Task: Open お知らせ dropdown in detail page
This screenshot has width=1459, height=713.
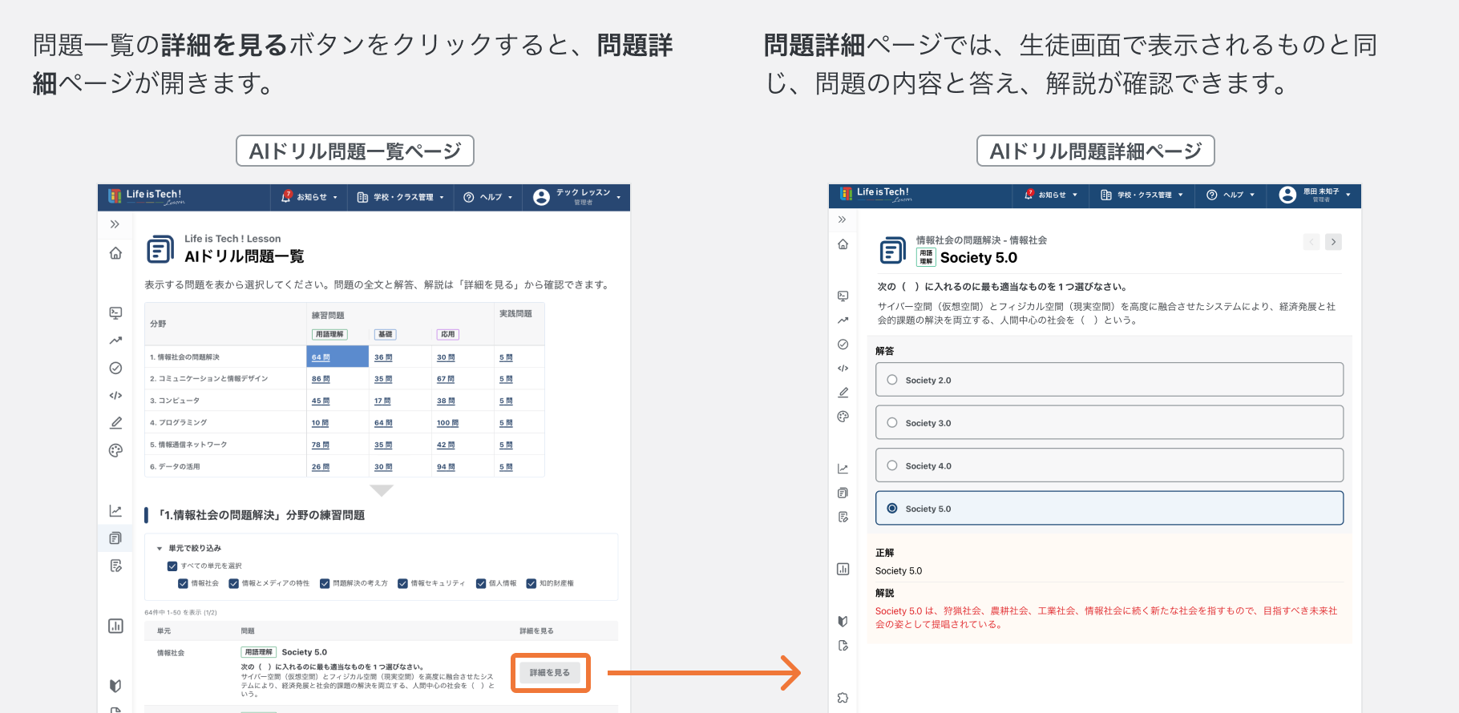Action: coord(1051,195)
